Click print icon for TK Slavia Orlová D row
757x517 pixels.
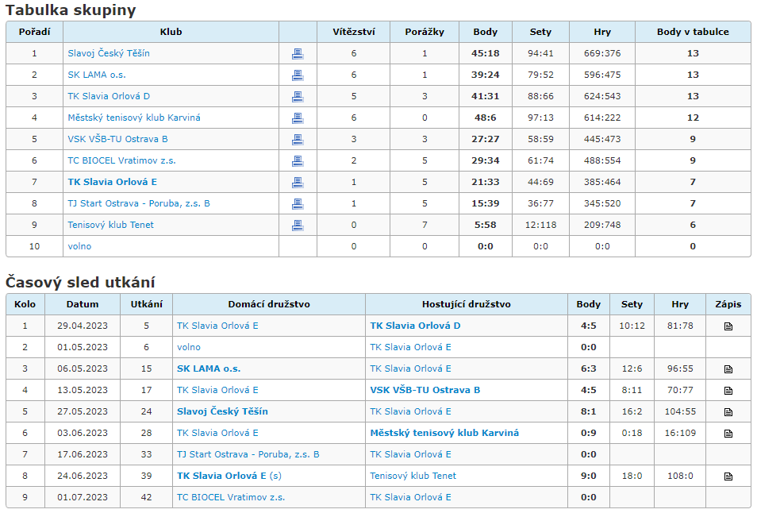click(298, 97)
